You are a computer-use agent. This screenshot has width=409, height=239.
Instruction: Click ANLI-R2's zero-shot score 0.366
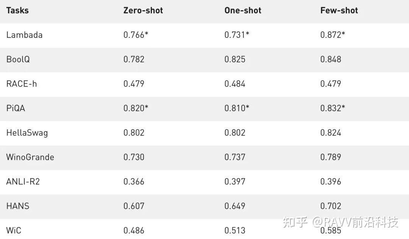(134, 182)
